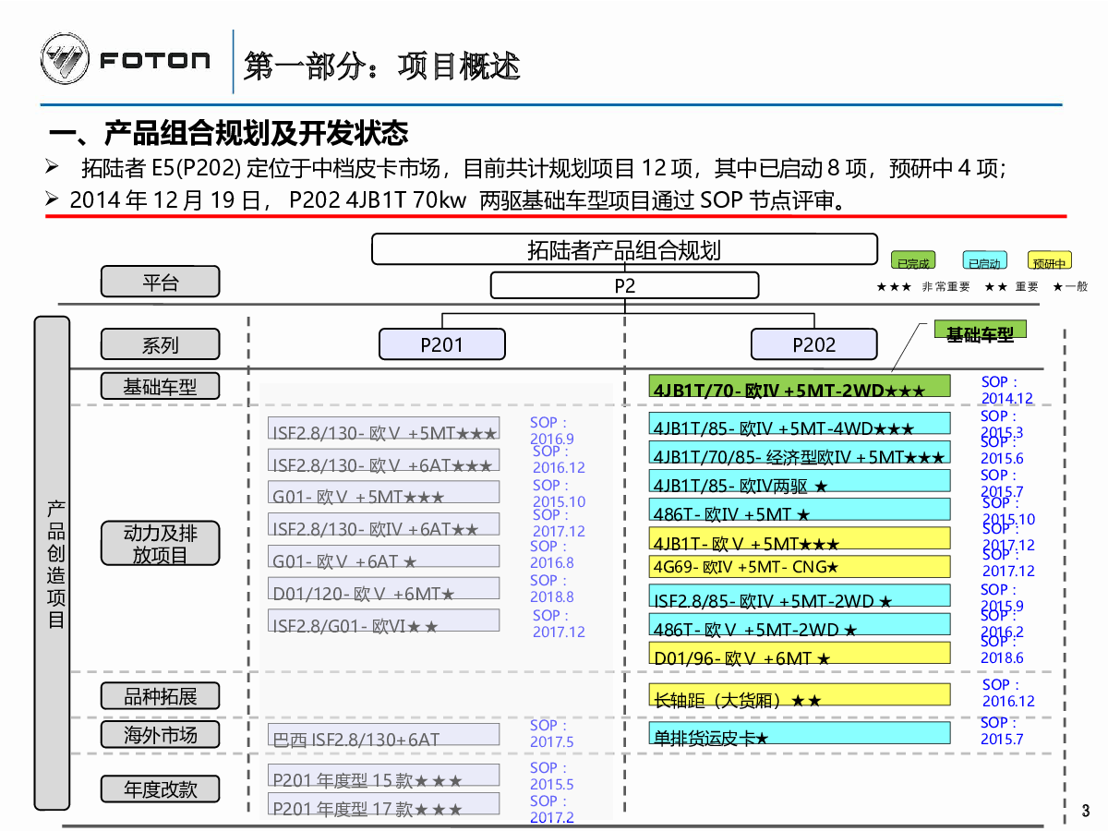Click the cyan 已启动 legend swatch
The image size is (1108, 831).
[984, 261]
